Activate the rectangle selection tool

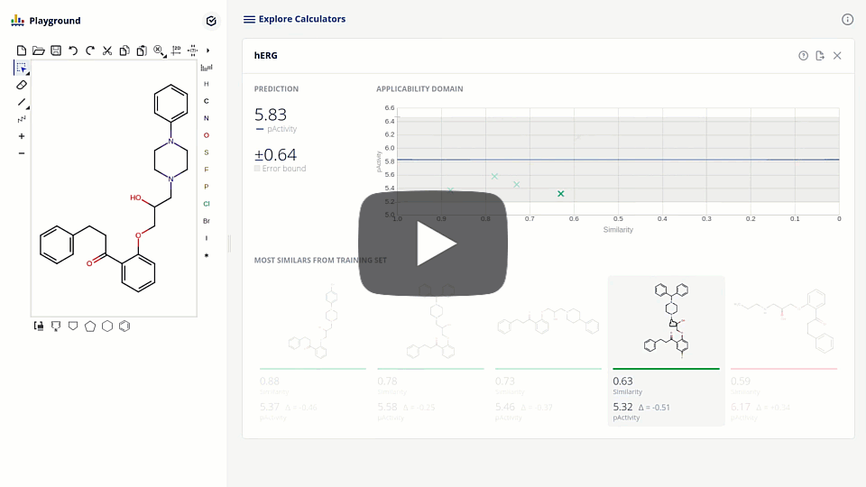[22, 68]
